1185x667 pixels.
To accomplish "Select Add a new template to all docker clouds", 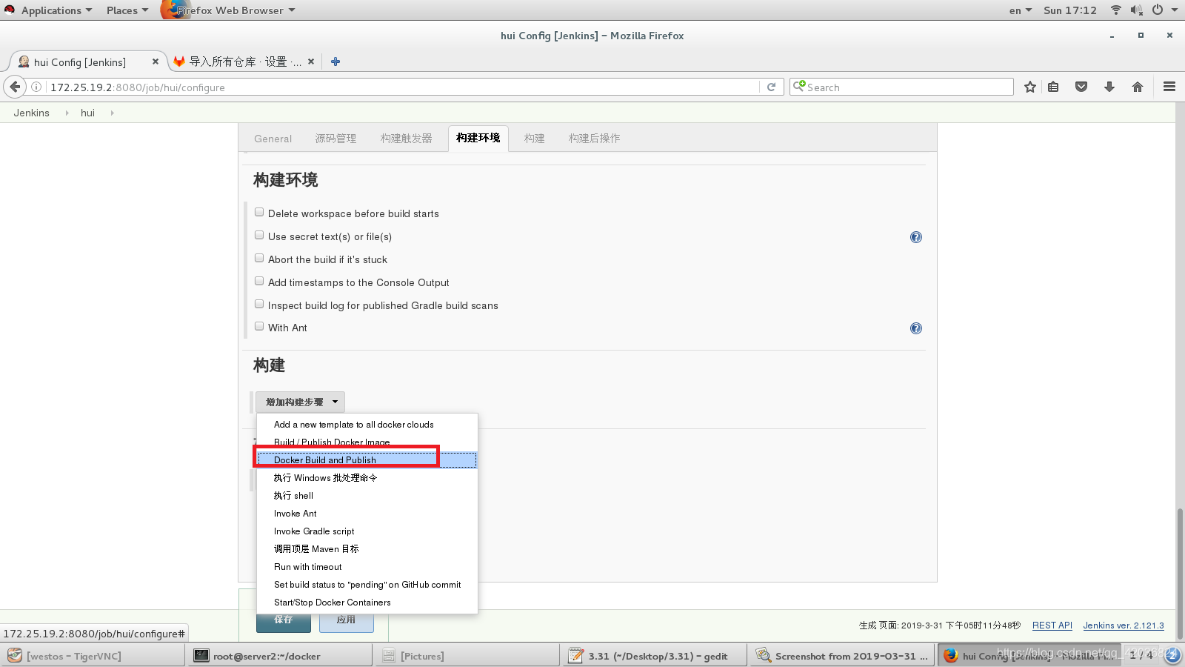I will coord(367,425).
